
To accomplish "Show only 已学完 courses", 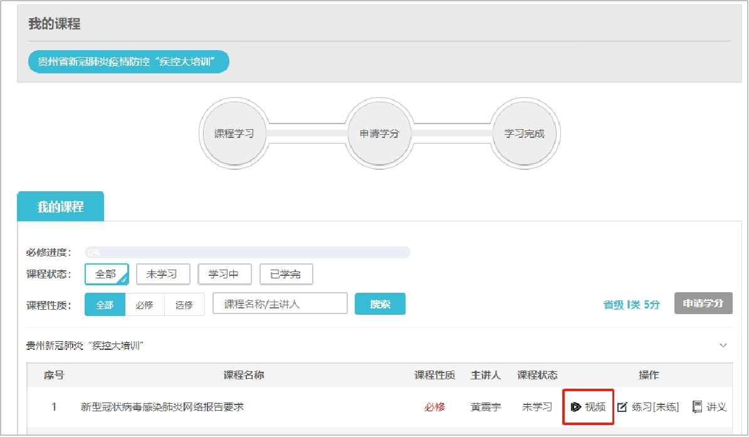I will tap(286, 274).
